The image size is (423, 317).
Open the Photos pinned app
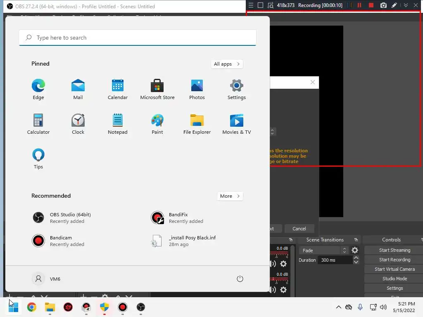click(x=197, y=90)
